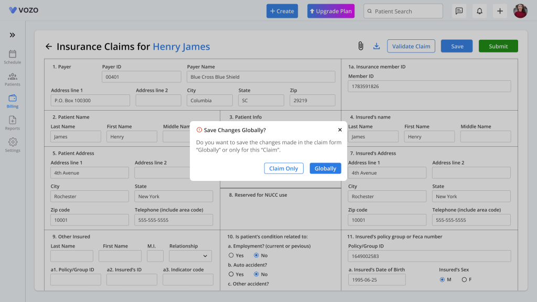
Task: Open the Billing section in sidebar
Action: (13, 101)
